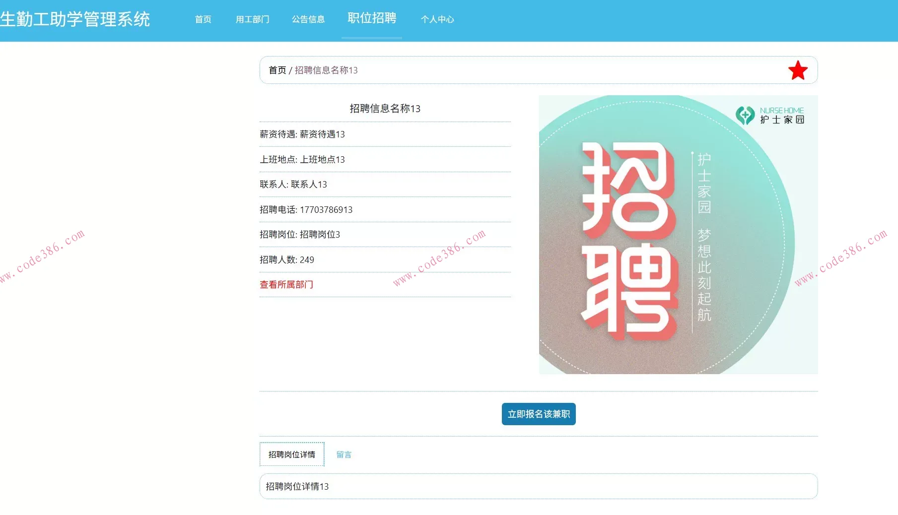Click the recruitment poster image
Image resolution: width=898 pixels, height=515 pixels.
pos(678,234)
